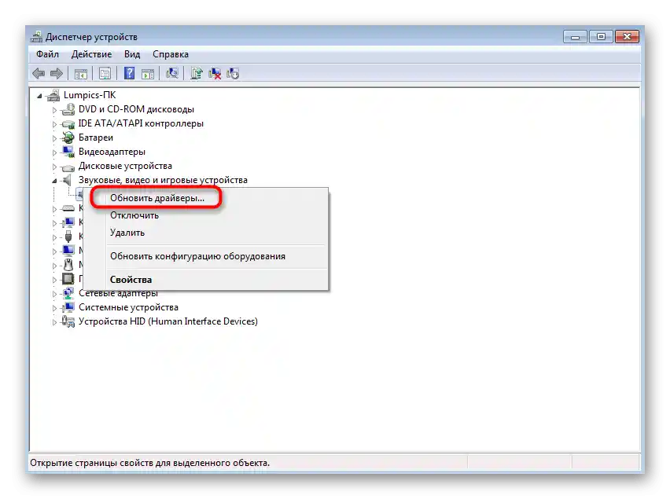This screenshot has height=499, width=670.
Task: Click the DVD и CD-ROM drive icon
Action: coord(68,109)
